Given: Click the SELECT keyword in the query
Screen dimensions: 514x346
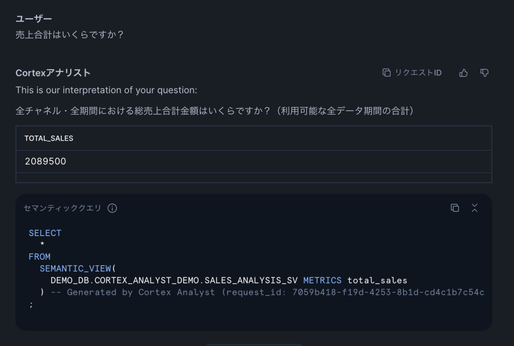Looking at the screenshot, I should coord(45,233).
